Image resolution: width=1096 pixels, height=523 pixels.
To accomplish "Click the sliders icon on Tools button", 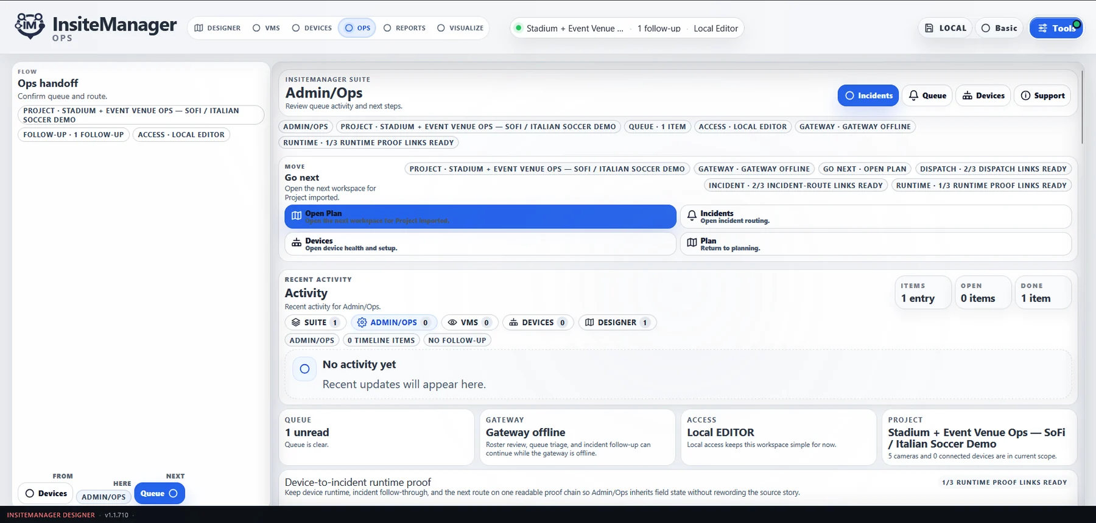I will (1043, 28).
